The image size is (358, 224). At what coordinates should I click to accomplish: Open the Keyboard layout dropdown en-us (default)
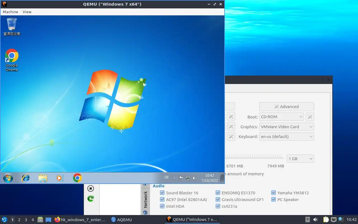pos(287,136)
